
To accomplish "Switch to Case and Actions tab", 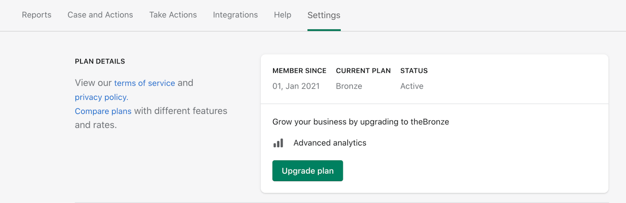I will (100, 15).
